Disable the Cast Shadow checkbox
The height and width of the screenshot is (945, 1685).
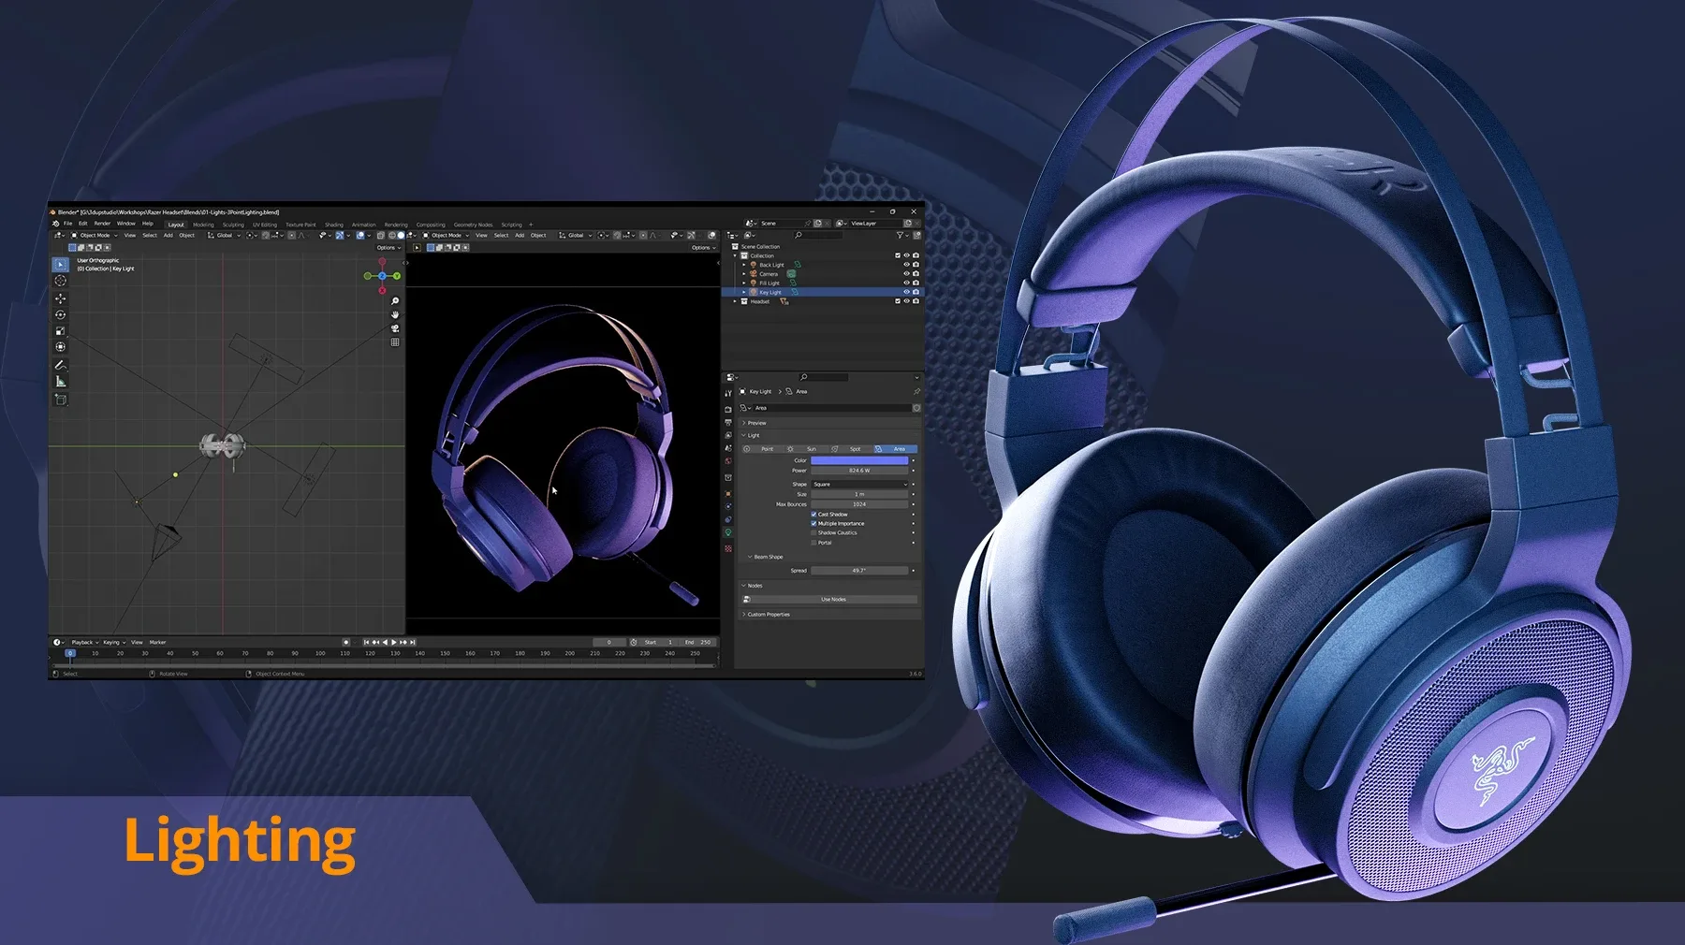coord(813,515)
